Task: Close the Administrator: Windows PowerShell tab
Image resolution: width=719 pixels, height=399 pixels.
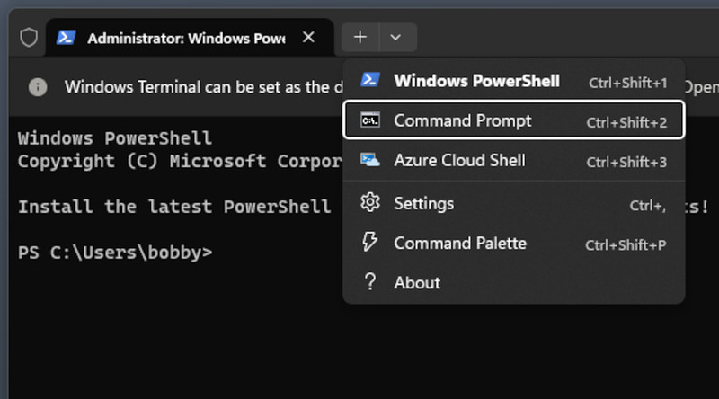Action: pos(308,38)
